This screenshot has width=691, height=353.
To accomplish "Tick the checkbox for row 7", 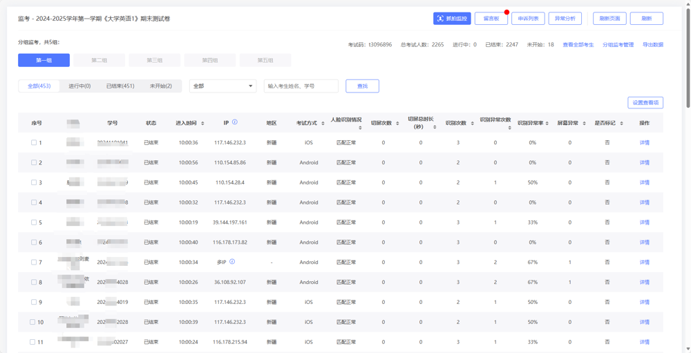I will pos(34,263).
